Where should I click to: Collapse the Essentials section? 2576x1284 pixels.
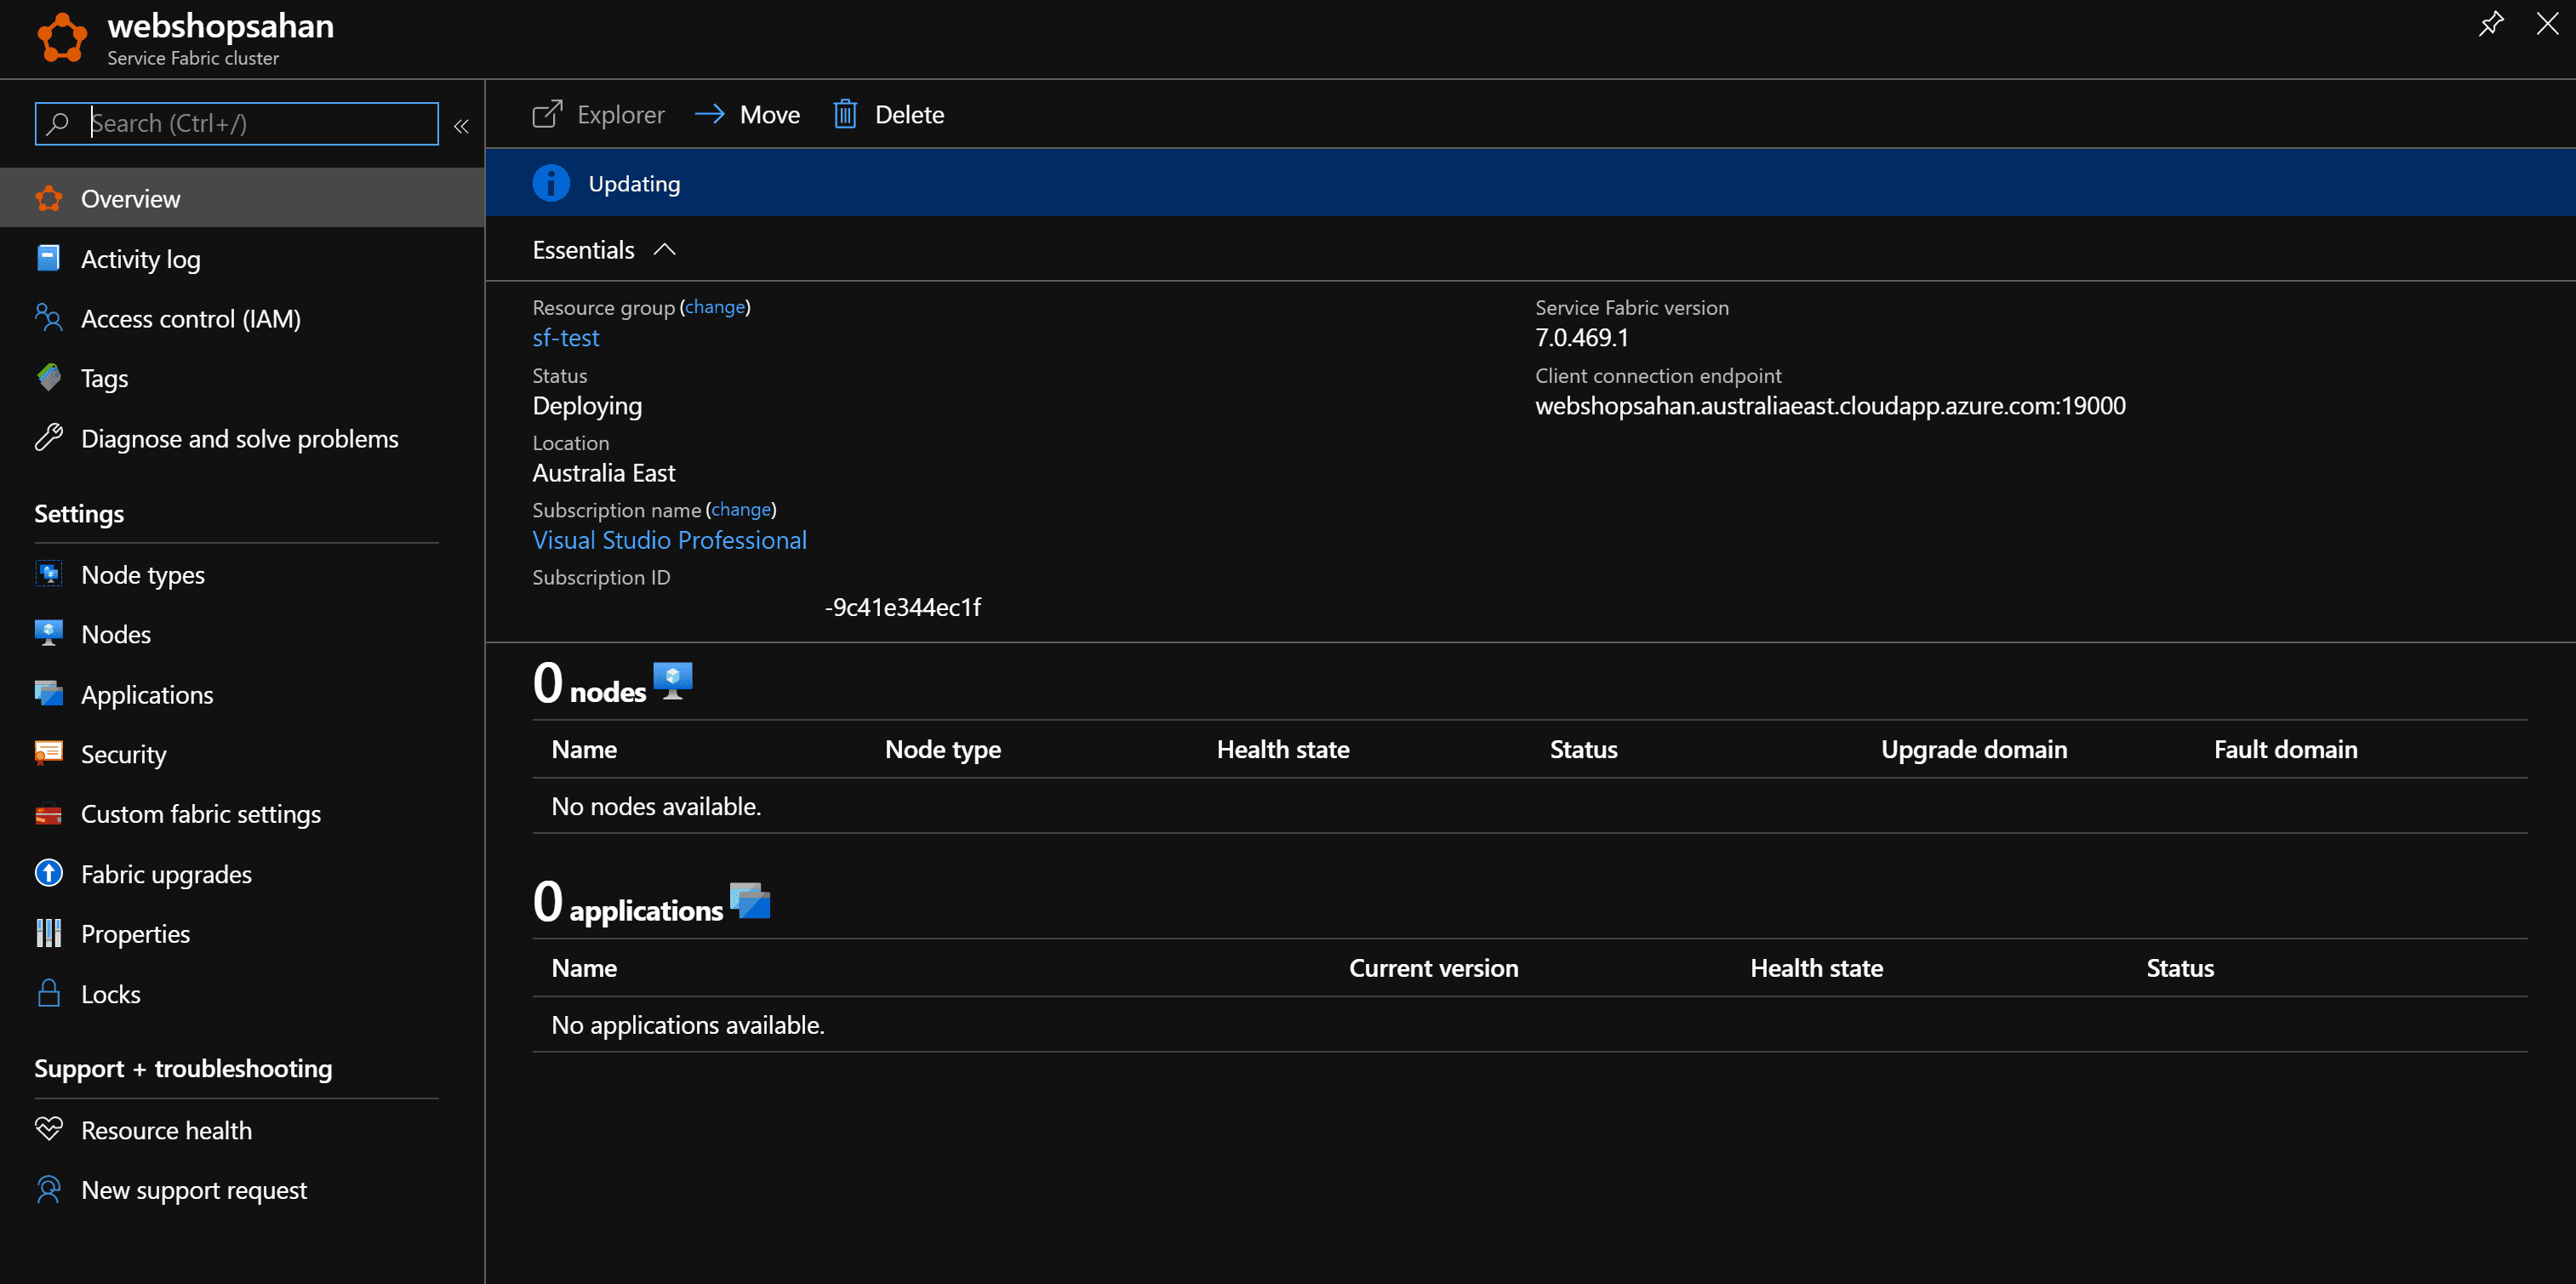(664, 249)
